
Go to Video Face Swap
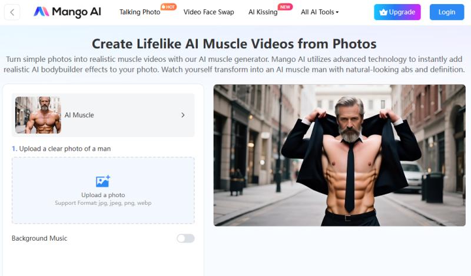tap(208, 12)
